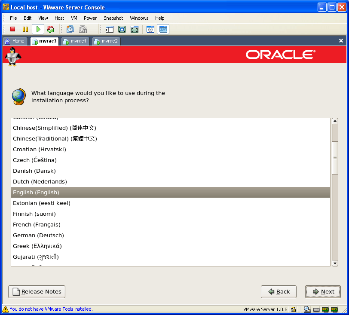Image resolution: width=349 pixels, height=315 pixels.
Task: Open the Power menu
Action: pos(90,18)
